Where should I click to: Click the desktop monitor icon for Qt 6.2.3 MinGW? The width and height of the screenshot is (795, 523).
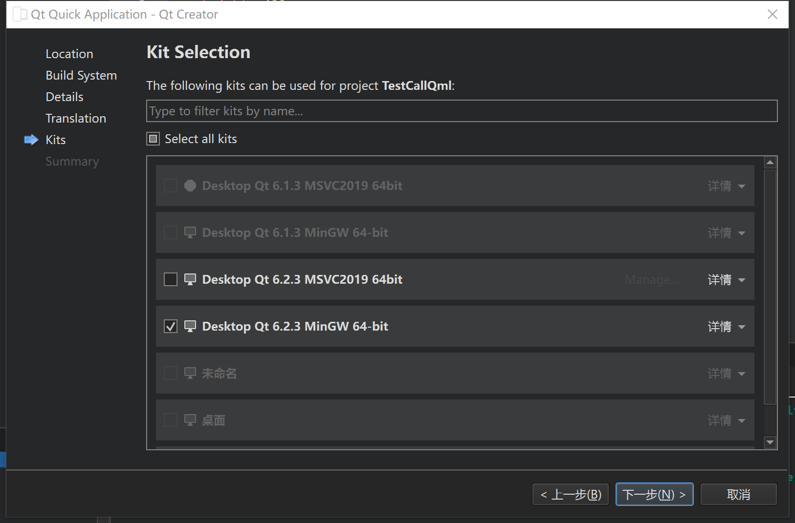pos(190,326)
